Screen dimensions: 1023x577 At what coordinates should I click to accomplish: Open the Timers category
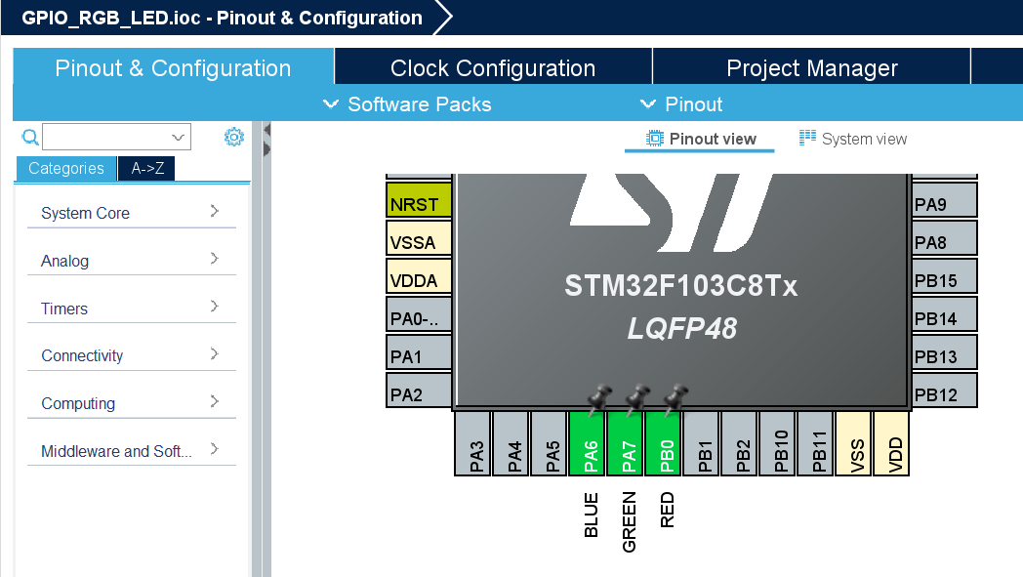tap(132, 308)
